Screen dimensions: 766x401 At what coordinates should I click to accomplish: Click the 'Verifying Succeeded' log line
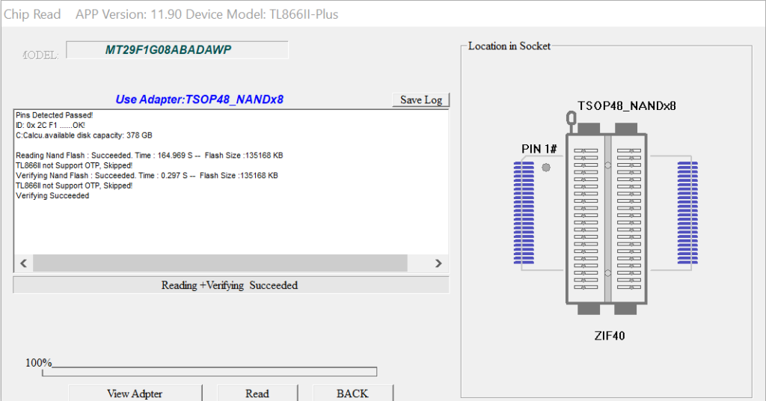point(52,196)
